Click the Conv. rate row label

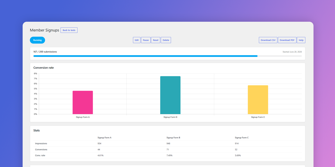pyautogui.click(x=40, y=155)
